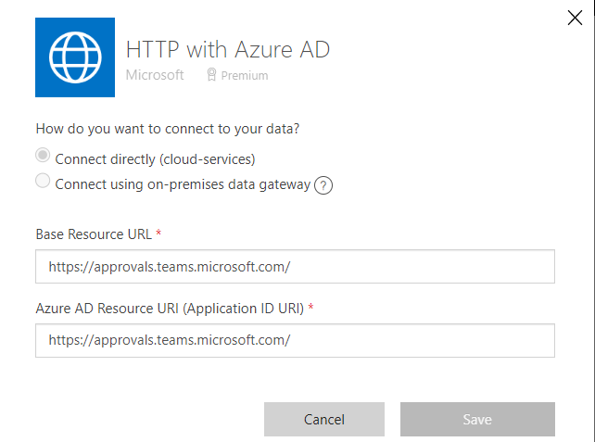
Task: Close the connection dialog with the X
Action: coord(575,18)
